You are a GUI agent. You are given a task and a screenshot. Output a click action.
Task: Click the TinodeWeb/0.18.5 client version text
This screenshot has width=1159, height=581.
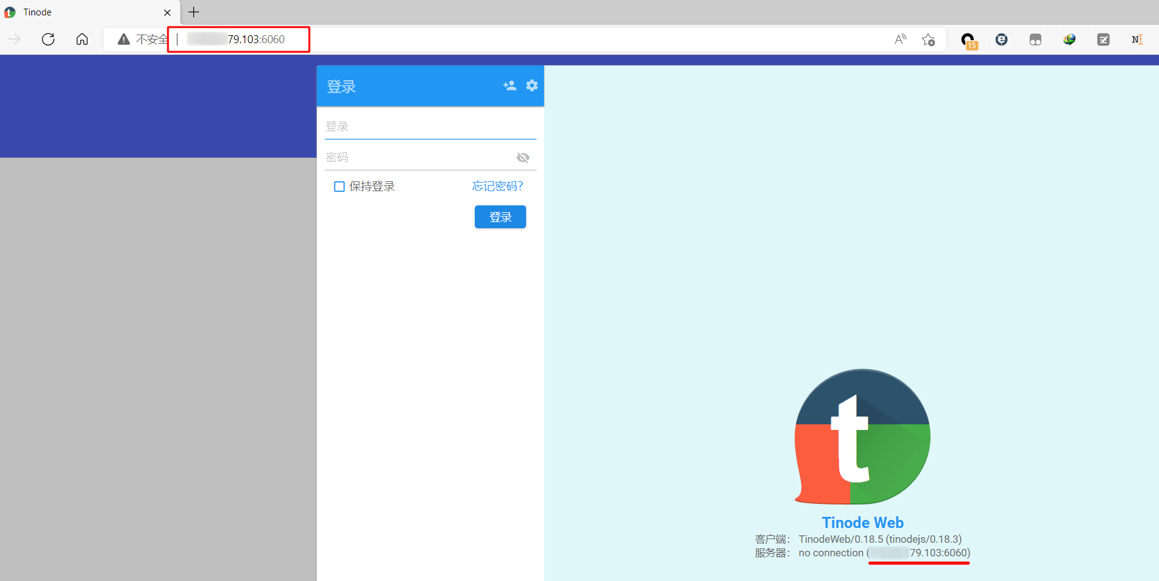880,540
